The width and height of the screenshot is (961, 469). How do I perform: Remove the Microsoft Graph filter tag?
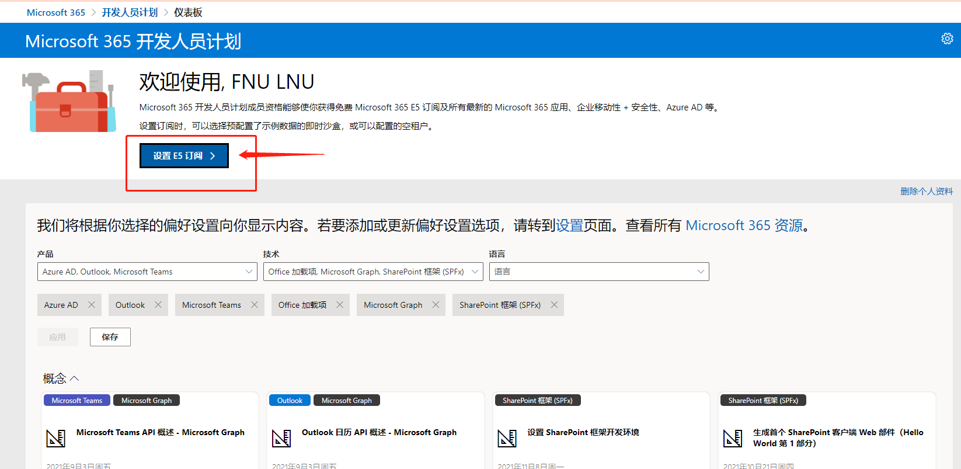[x=436, y=305]
